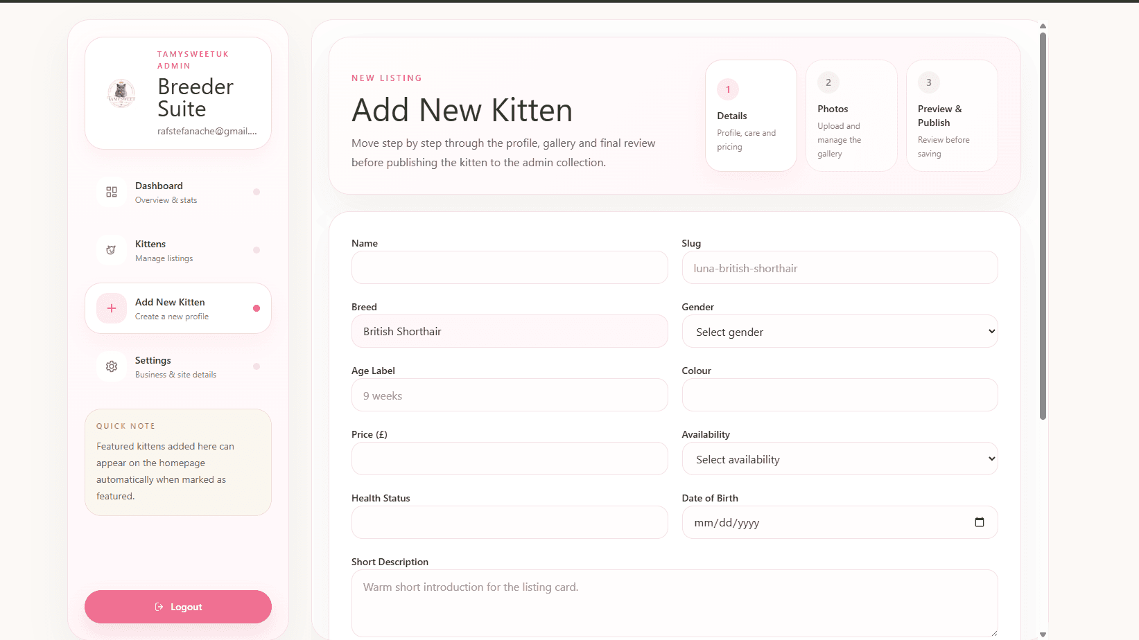
Task: Open Kittens Manage listings
Action: [178, 250]
